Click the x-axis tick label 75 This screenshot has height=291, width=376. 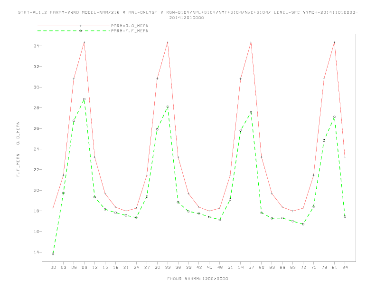[314, 267]
